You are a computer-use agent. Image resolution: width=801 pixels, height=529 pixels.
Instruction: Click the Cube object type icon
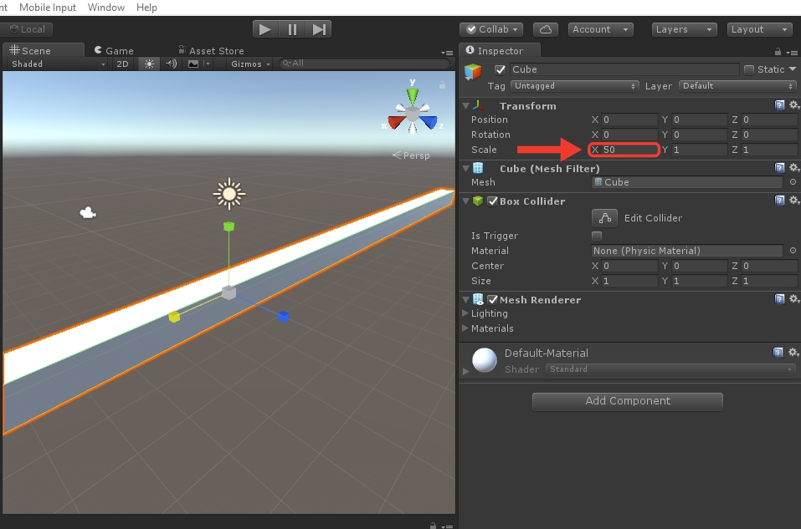473,72
